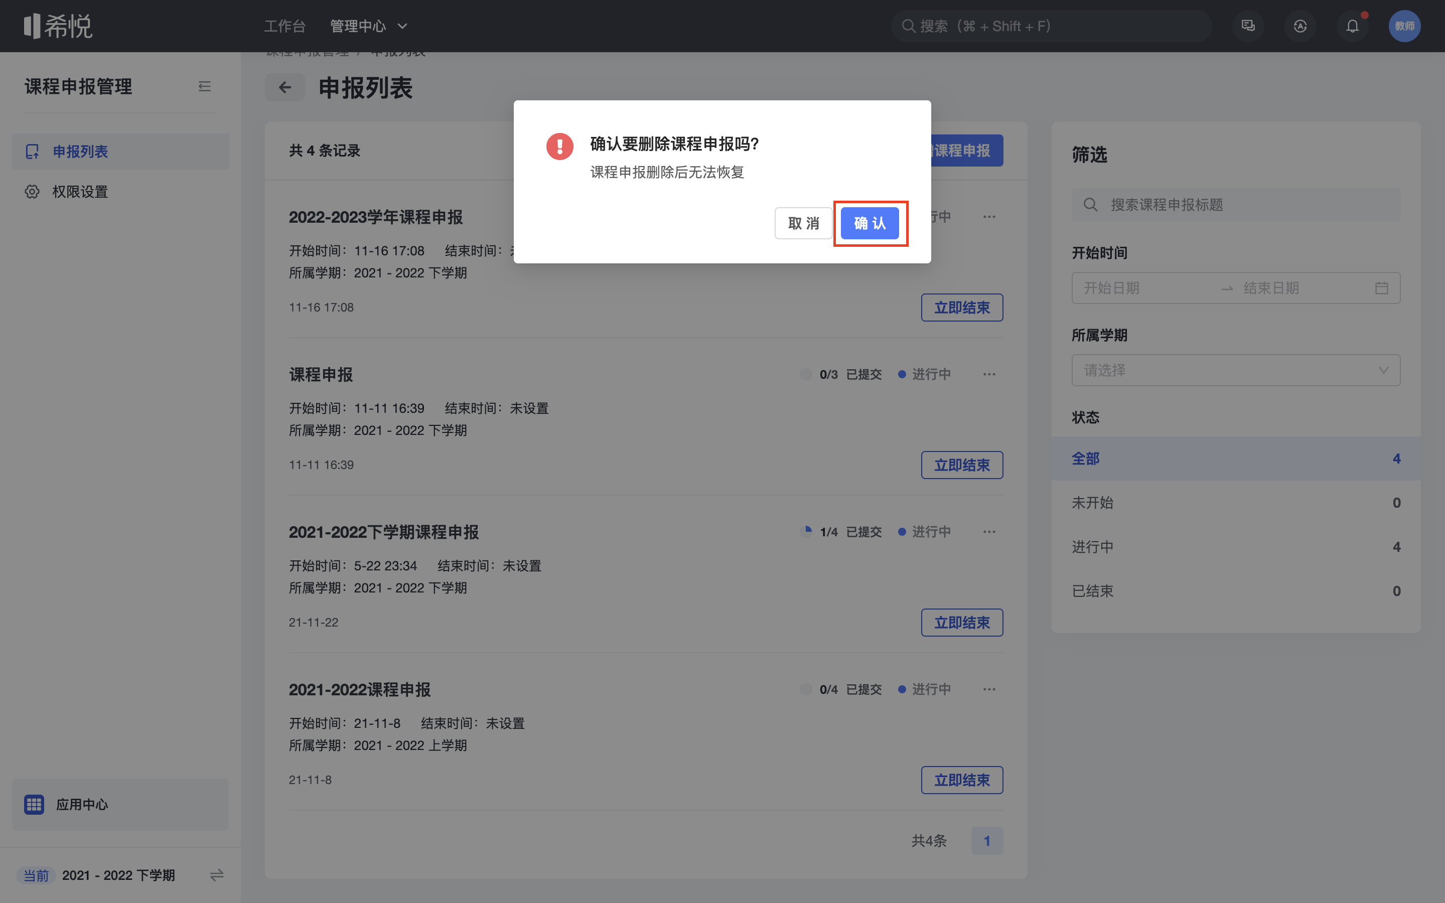Click the 0/3 已提交 progress indicator

(841, 374)
